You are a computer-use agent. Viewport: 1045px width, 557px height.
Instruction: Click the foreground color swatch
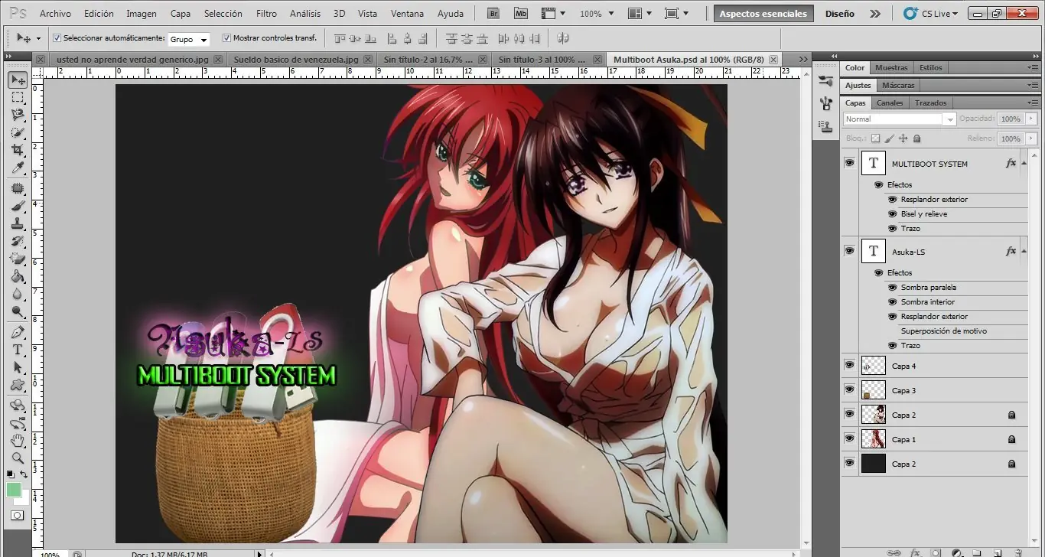tap(14, 490)
